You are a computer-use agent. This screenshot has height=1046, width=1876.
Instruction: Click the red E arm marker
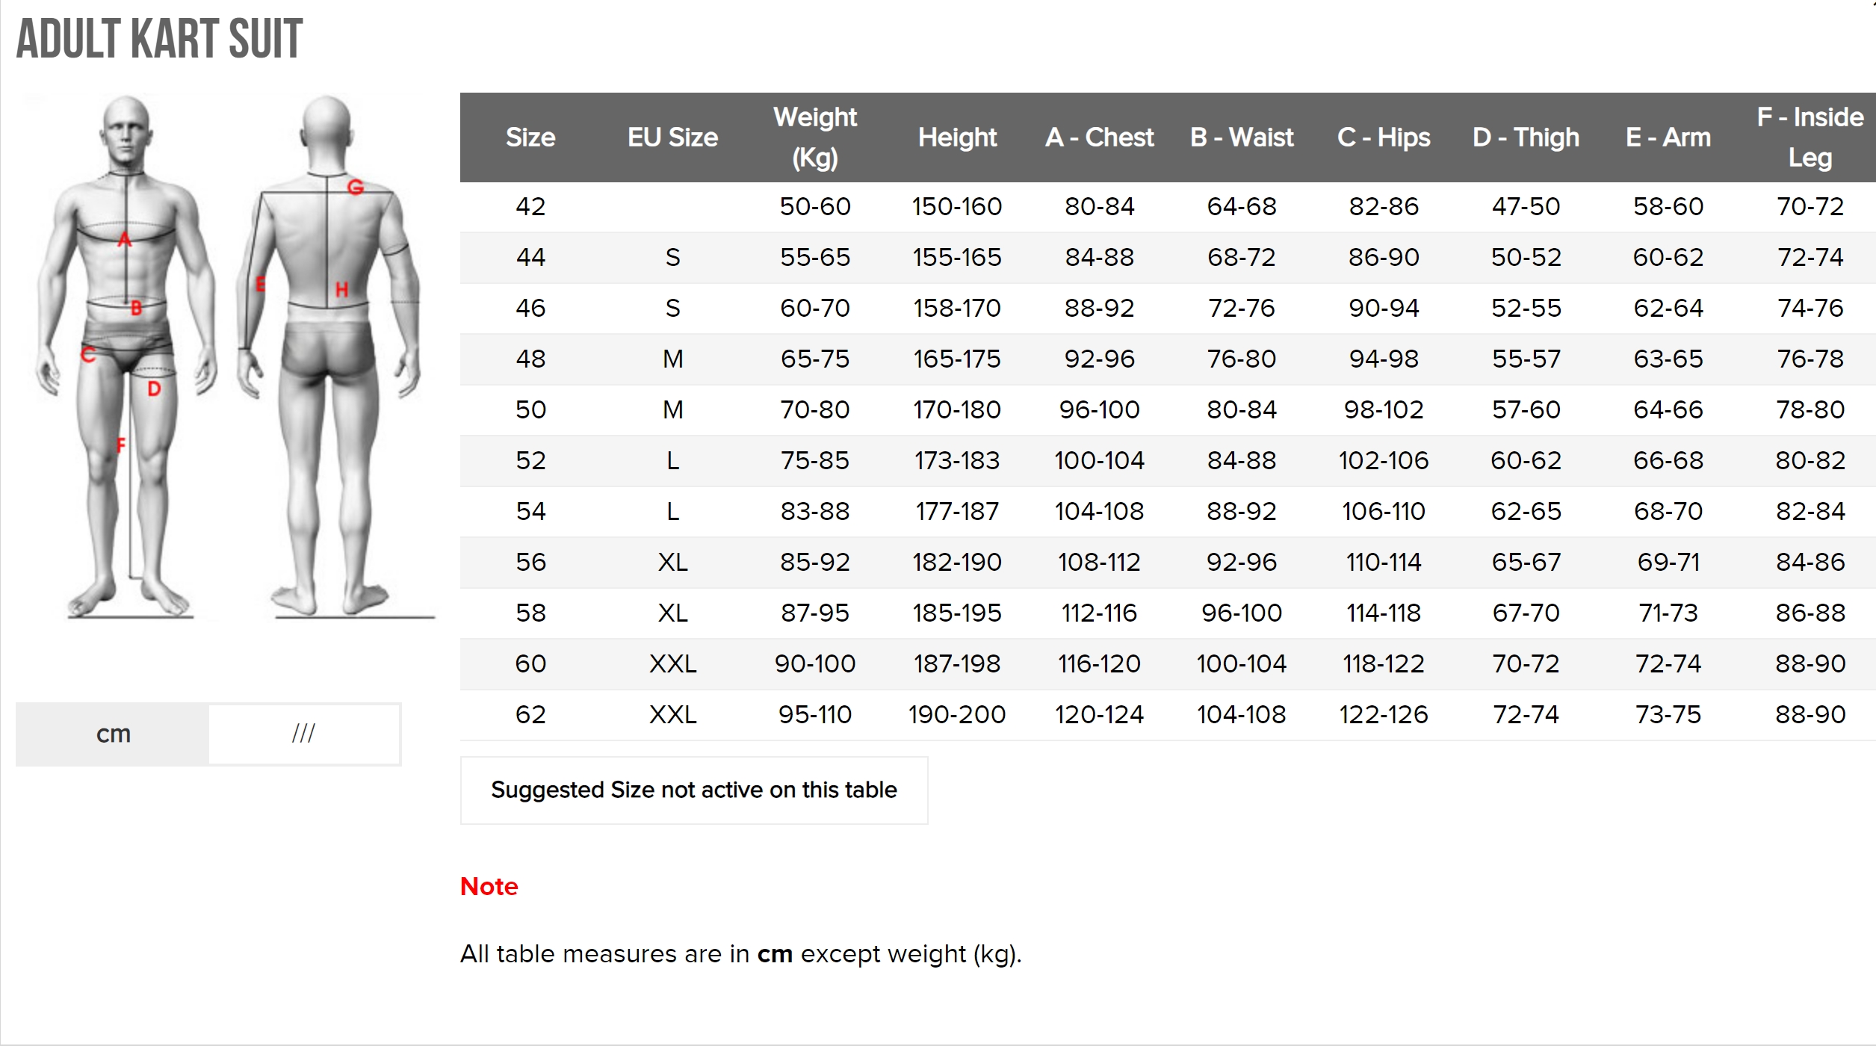260,284
